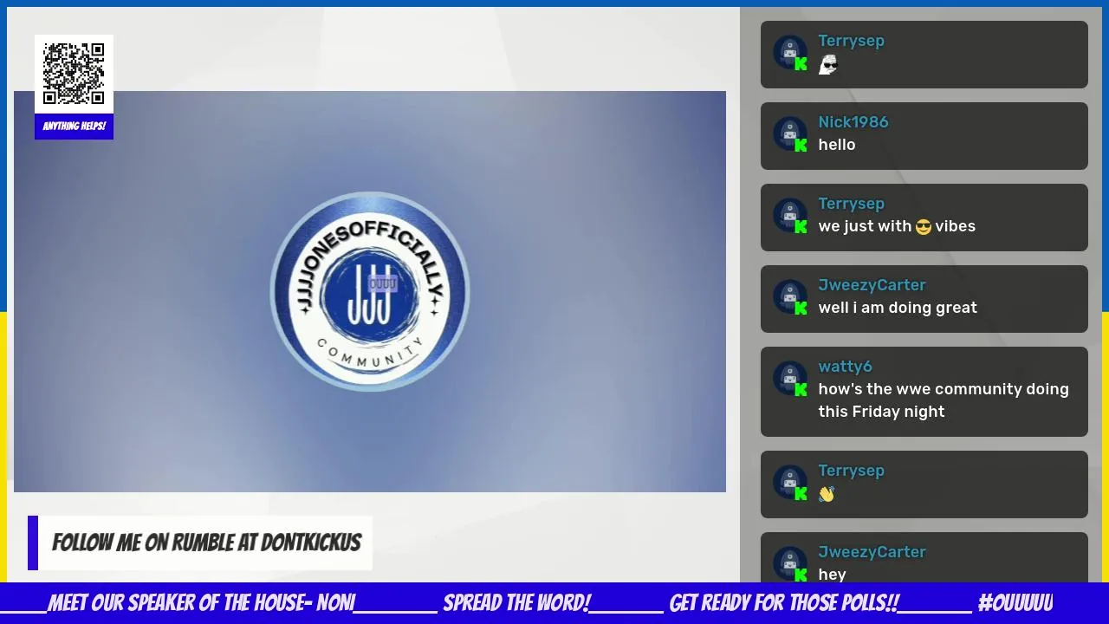
Task: Click the ghost with sunglasses emote
Action: click(828, 65)
